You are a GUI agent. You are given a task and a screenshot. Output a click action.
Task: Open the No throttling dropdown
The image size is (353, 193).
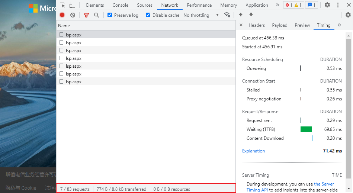click(x=201, y=15)
